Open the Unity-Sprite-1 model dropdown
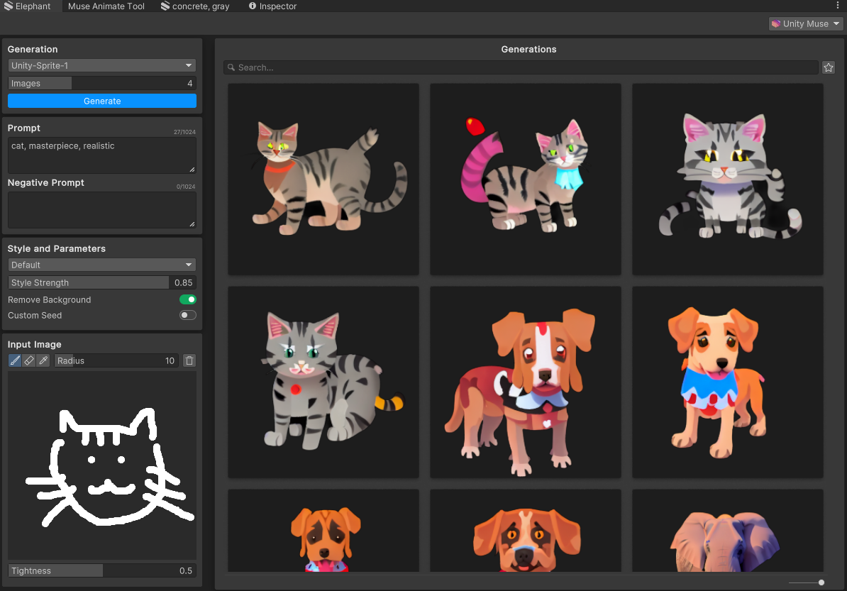This screenshot has width=847, height=591. point(102,65)
